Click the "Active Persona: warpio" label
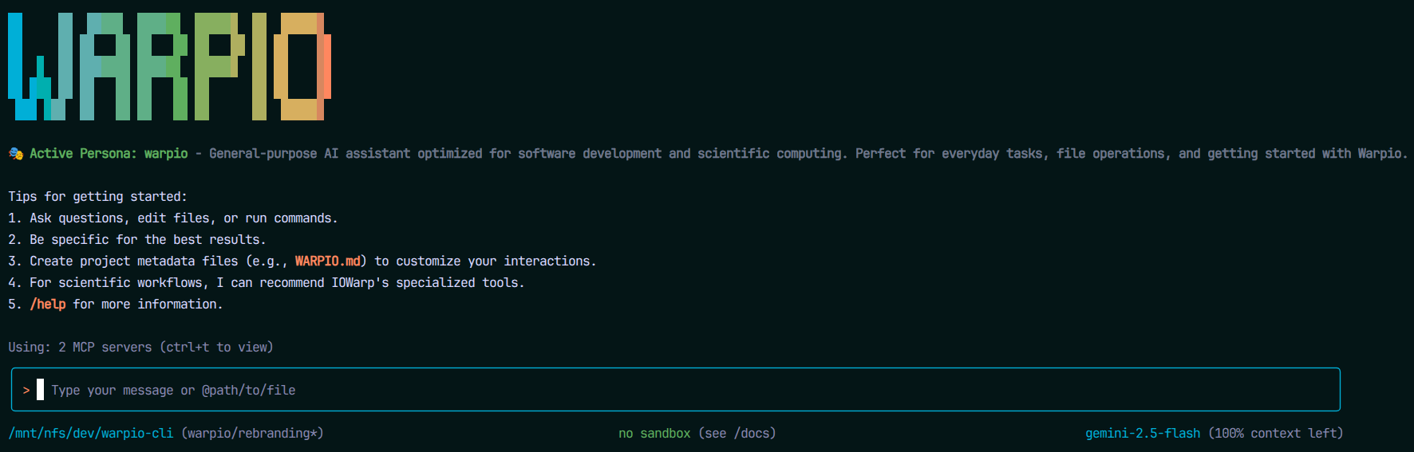Image resolution: width=1414 pixels, height=452 pixels. [109, 153]
